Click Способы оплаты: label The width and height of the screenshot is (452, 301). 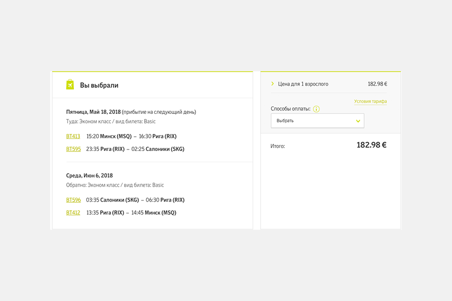tap(291, 109)
